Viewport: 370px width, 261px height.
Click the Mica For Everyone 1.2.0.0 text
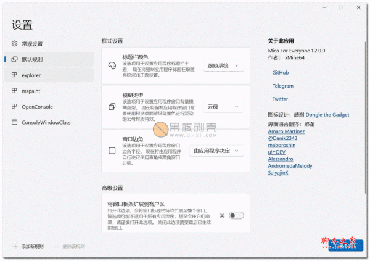(297, 51)
